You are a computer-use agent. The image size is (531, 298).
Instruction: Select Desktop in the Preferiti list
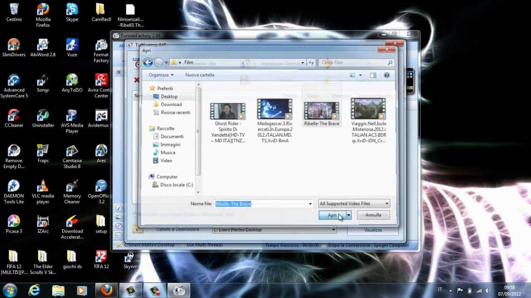[169, 96]
